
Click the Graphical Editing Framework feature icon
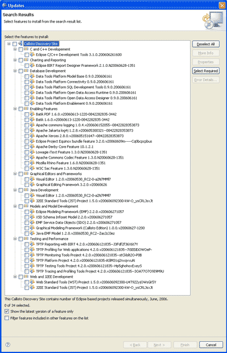tap(32, 184)
